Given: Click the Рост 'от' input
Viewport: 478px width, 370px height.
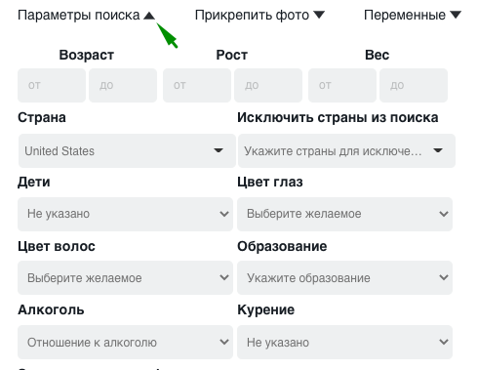Looking at the screenshot, I should tap(197, 85).
